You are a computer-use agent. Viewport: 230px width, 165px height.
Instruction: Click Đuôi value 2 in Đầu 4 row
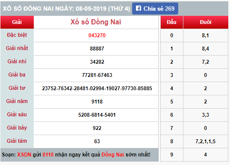[206, 88]
